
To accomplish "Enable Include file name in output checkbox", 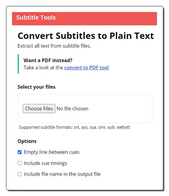I will [x=20, y=174].
